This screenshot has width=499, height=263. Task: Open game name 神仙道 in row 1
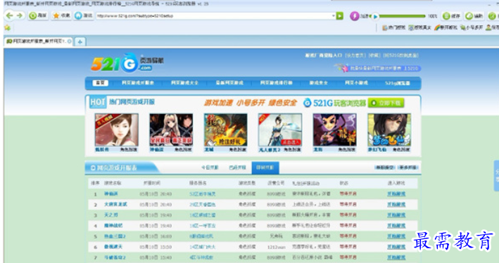pyautogui.click(x=111, y=193)
